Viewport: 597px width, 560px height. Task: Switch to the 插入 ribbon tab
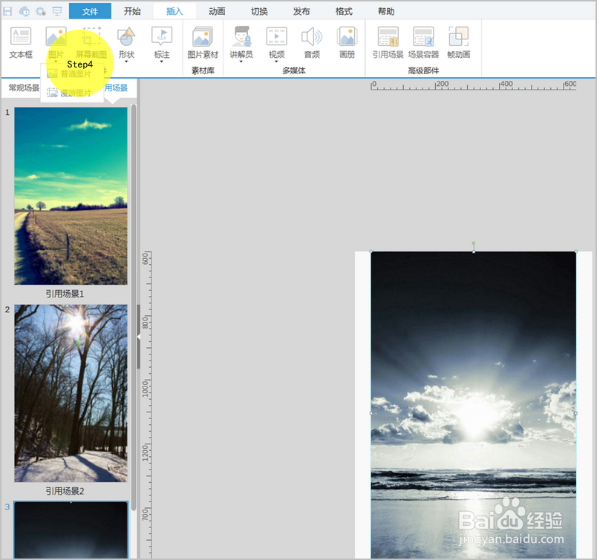174,11
